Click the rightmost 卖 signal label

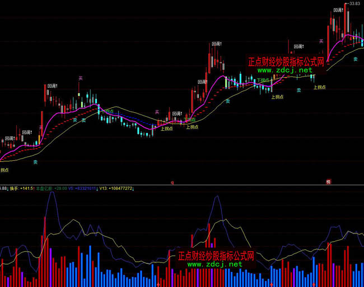click(x=355, y=59)
